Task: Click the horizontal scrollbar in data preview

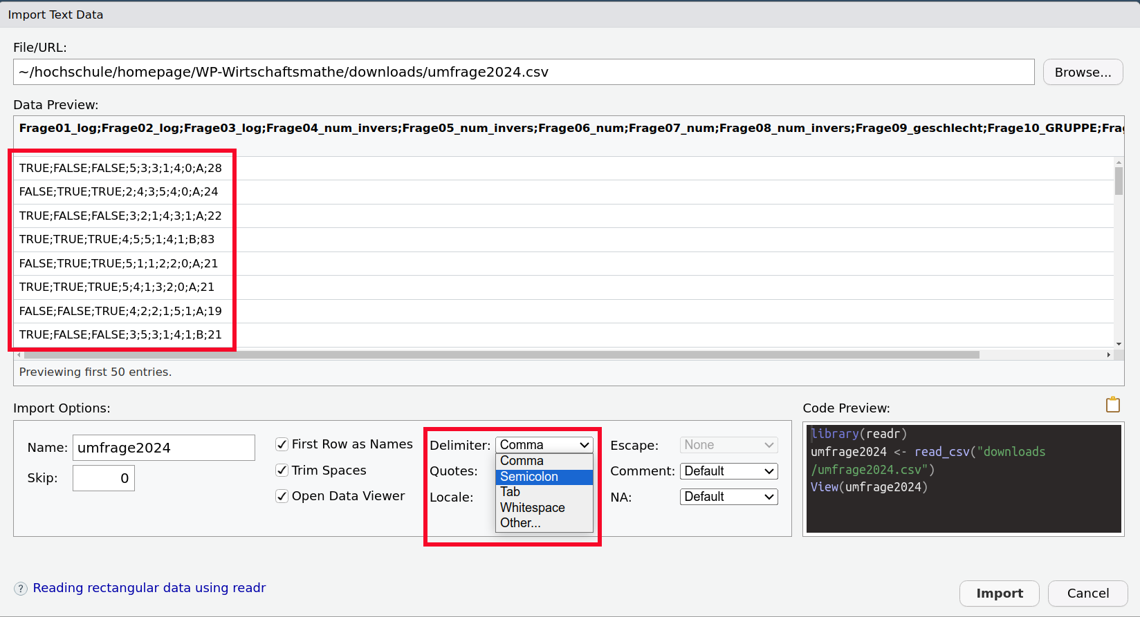Action: click(501, 355)
